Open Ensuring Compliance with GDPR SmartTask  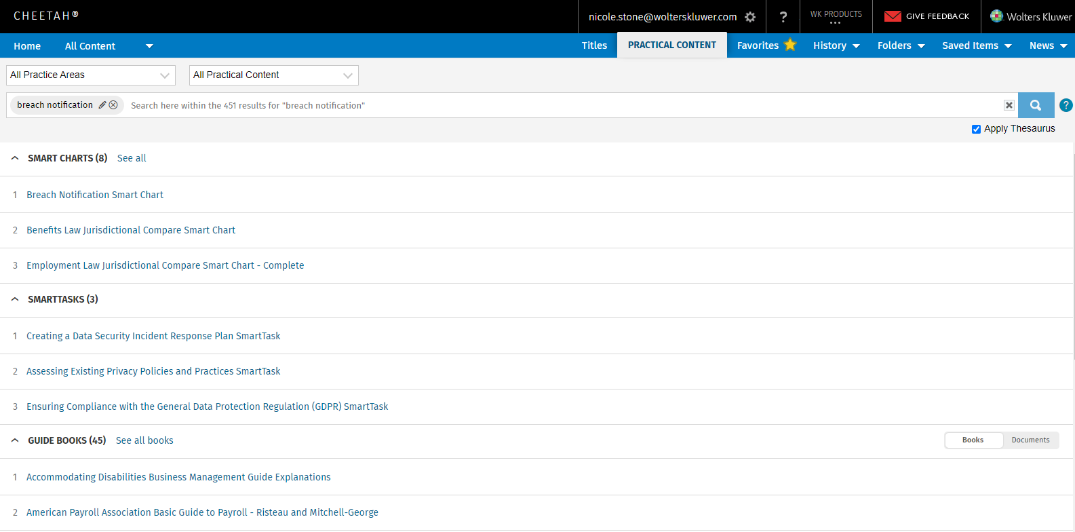point(208,406)
